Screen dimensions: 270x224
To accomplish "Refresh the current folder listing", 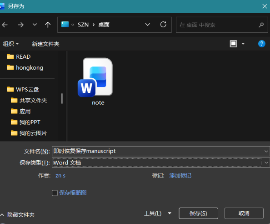I will pos(163,25).
